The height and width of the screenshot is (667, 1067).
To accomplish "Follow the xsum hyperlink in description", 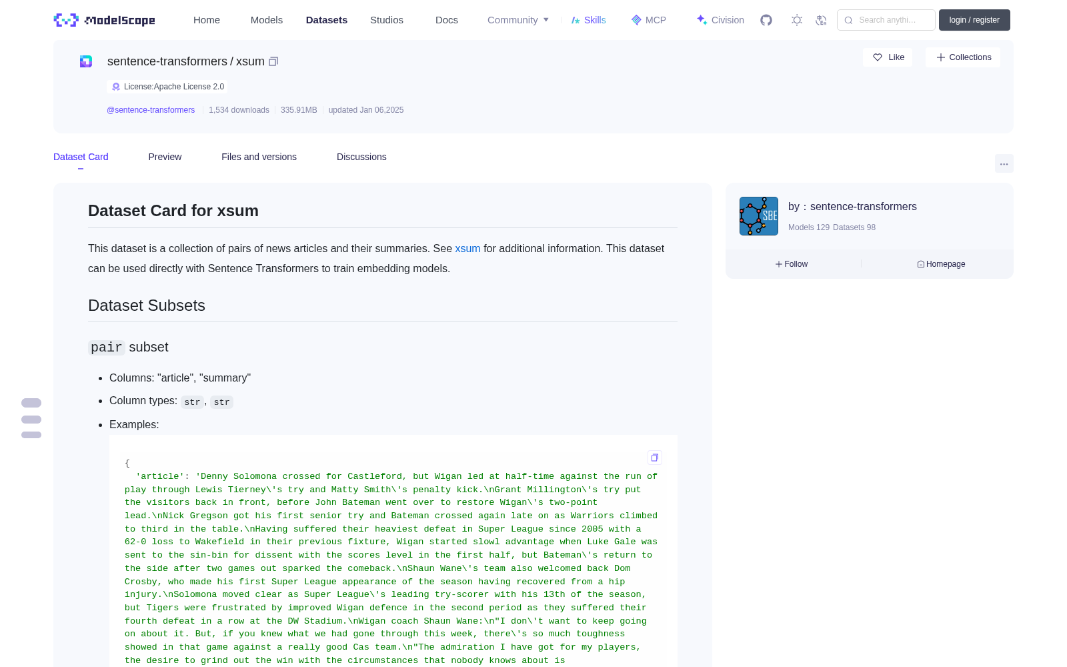I will pyautogui.click(x=467, y=248).
